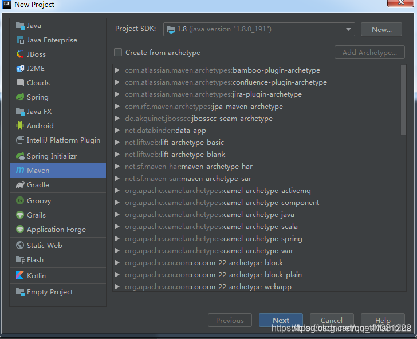Click the Next button
417x339 pixels.
(x=281, y=320)
